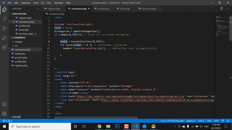Close connexion.php in Open Editors list
Image resolution: width=232 pixels, height=130 pixels.
click(13, 22)
